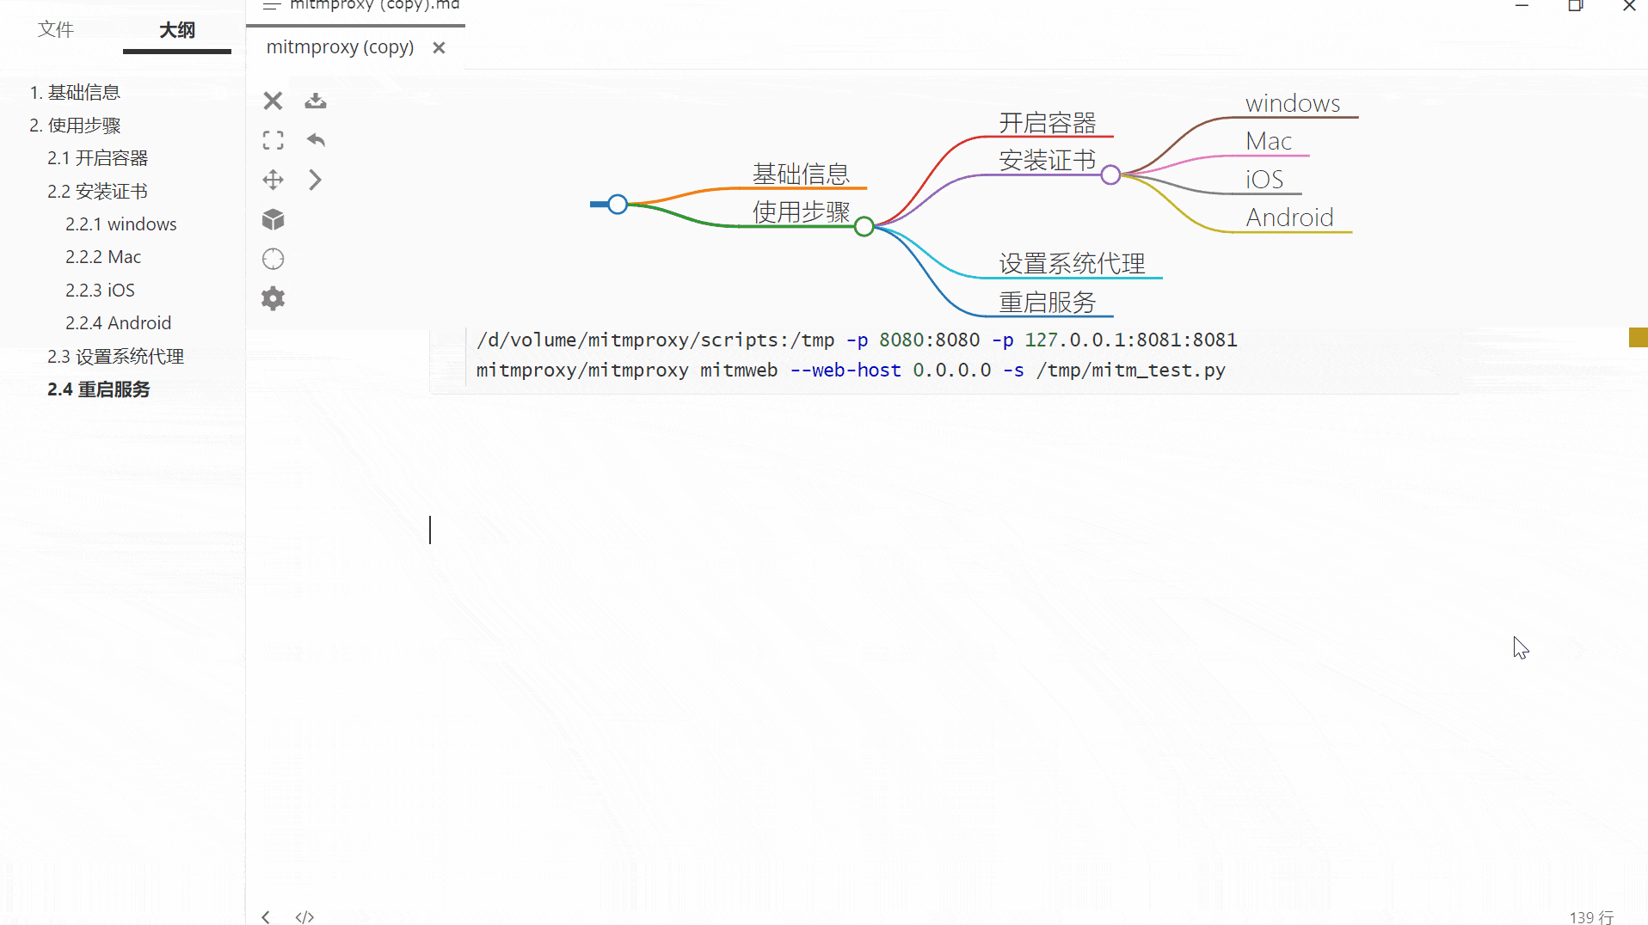Go to outline item 2.4 重启服务
The image size is (1648, 925).
click(98, 389)
